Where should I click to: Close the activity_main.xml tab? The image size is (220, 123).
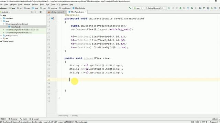pos(65,12)
